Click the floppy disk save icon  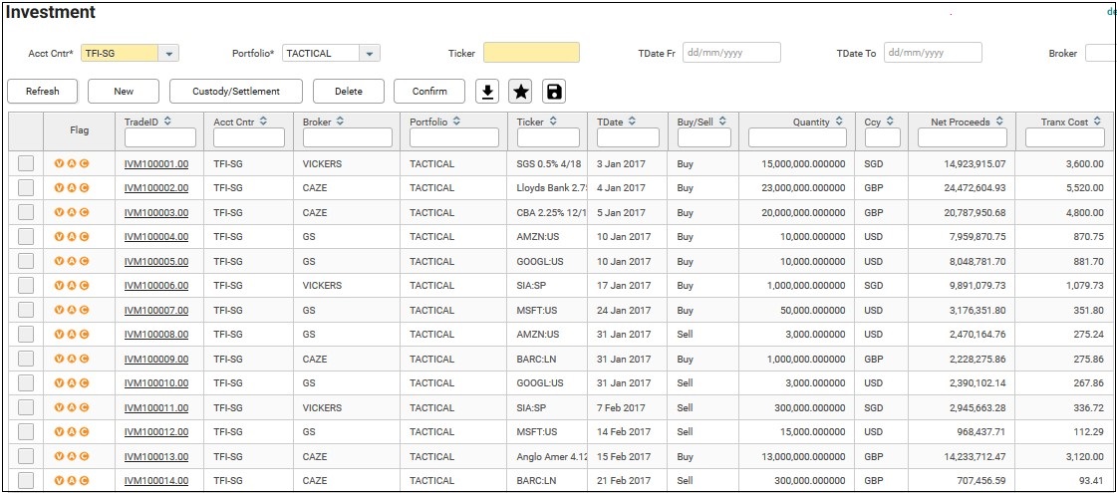(554, 92)
